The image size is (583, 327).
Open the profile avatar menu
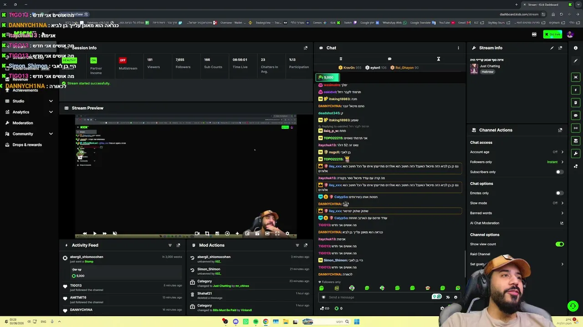[570, 35]
